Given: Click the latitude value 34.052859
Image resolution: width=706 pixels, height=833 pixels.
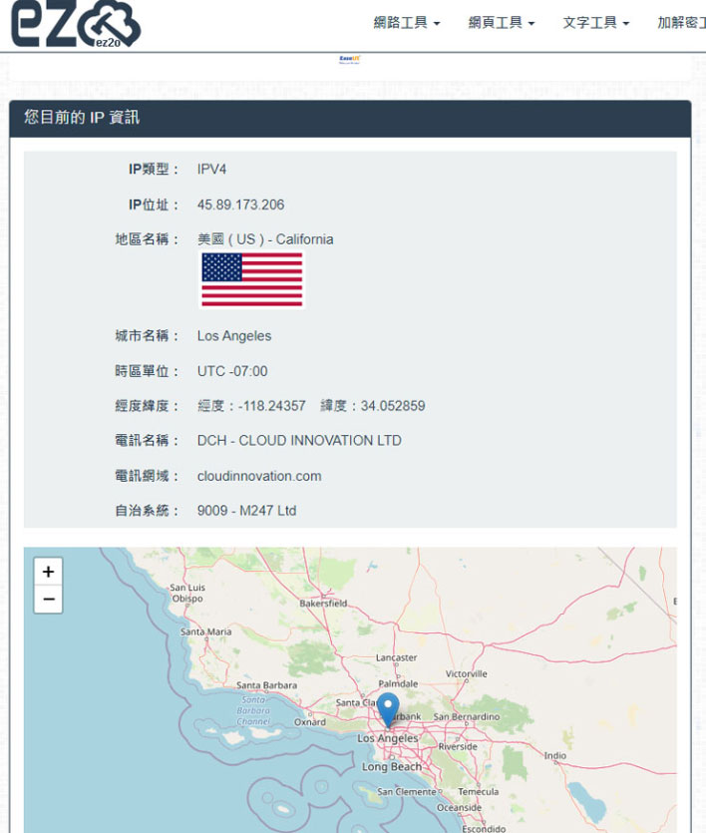Looking at the screenshot, I should pos(393,406).
